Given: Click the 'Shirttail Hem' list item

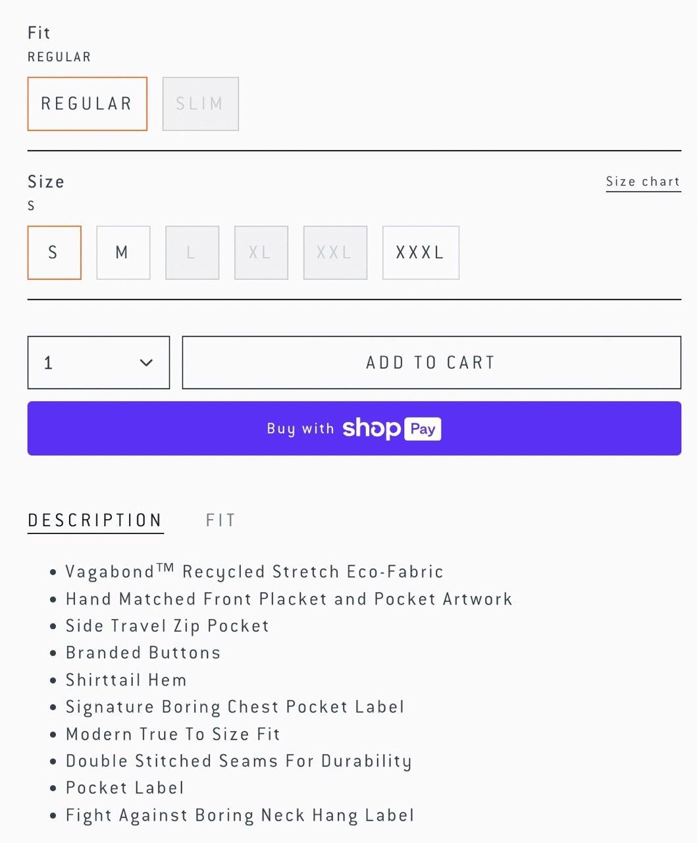Looking at the screenshot, I should 126,680.
